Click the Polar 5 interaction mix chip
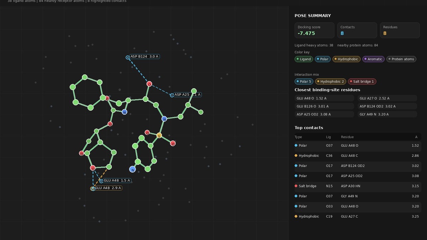This screenshot has width=427, height=240. [x=304, y=81]
